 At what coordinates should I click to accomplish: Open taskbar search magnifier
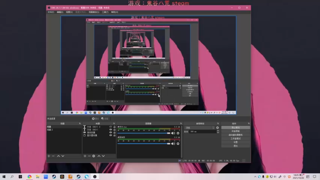tap(12, 176)
